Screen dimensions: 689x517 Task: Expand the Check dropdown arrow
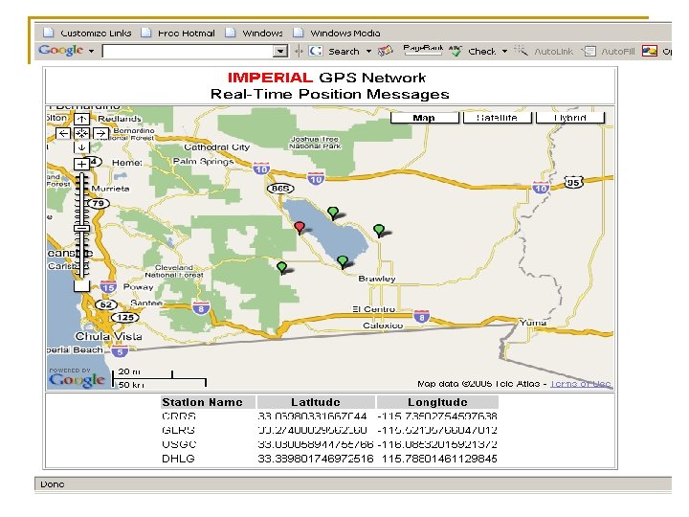pyautogui.click(x=505, y=52)
